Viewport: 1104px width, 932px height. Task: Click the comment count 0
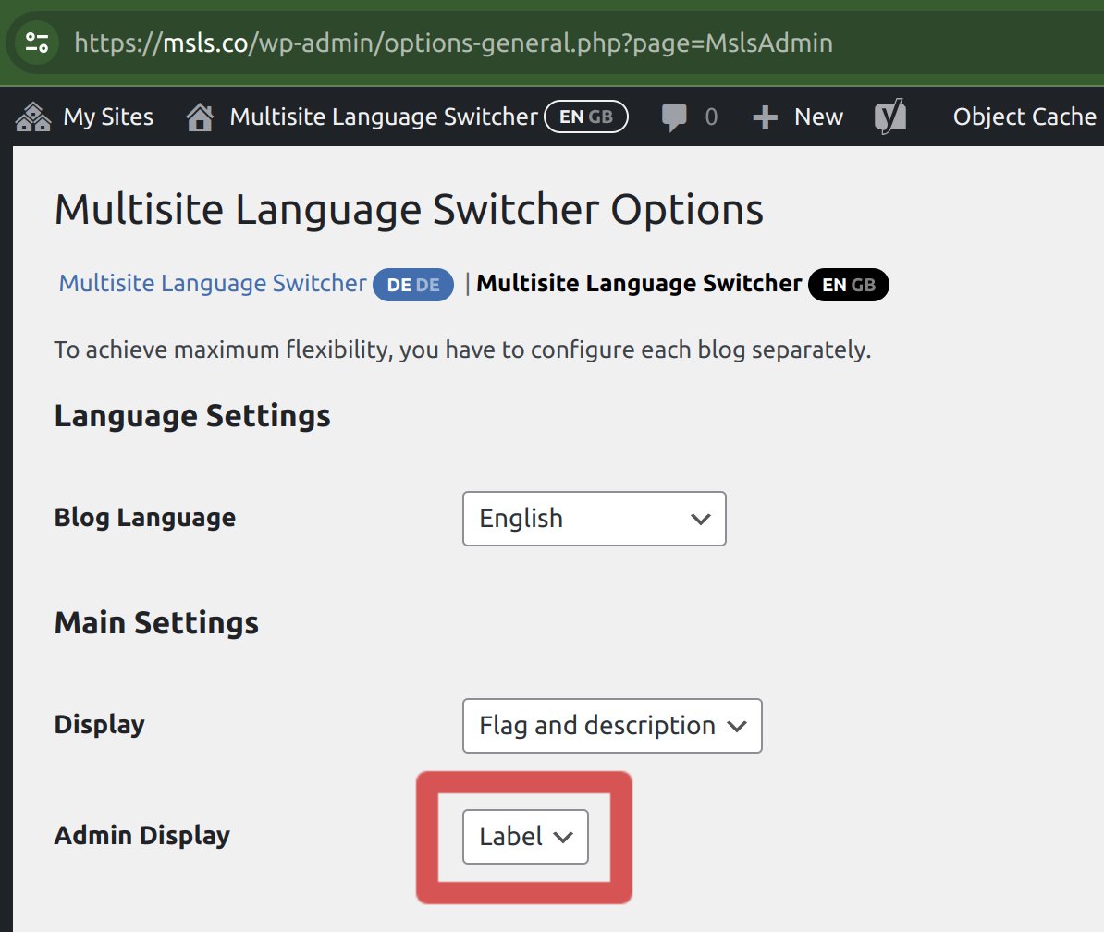(711, 116)
